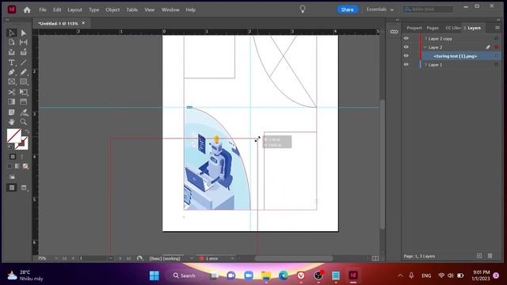The height and width of the screenshot is (285, 507).
Task: Go to first page arrow
Action: [64, 258]
